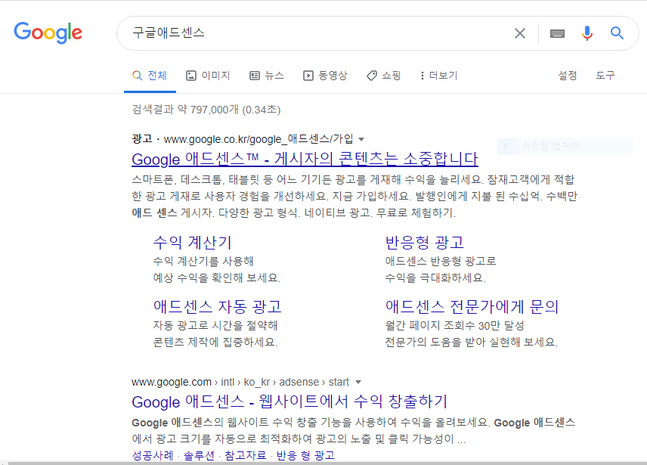Open the 참고자료 sublink

[x=246, y=455]
